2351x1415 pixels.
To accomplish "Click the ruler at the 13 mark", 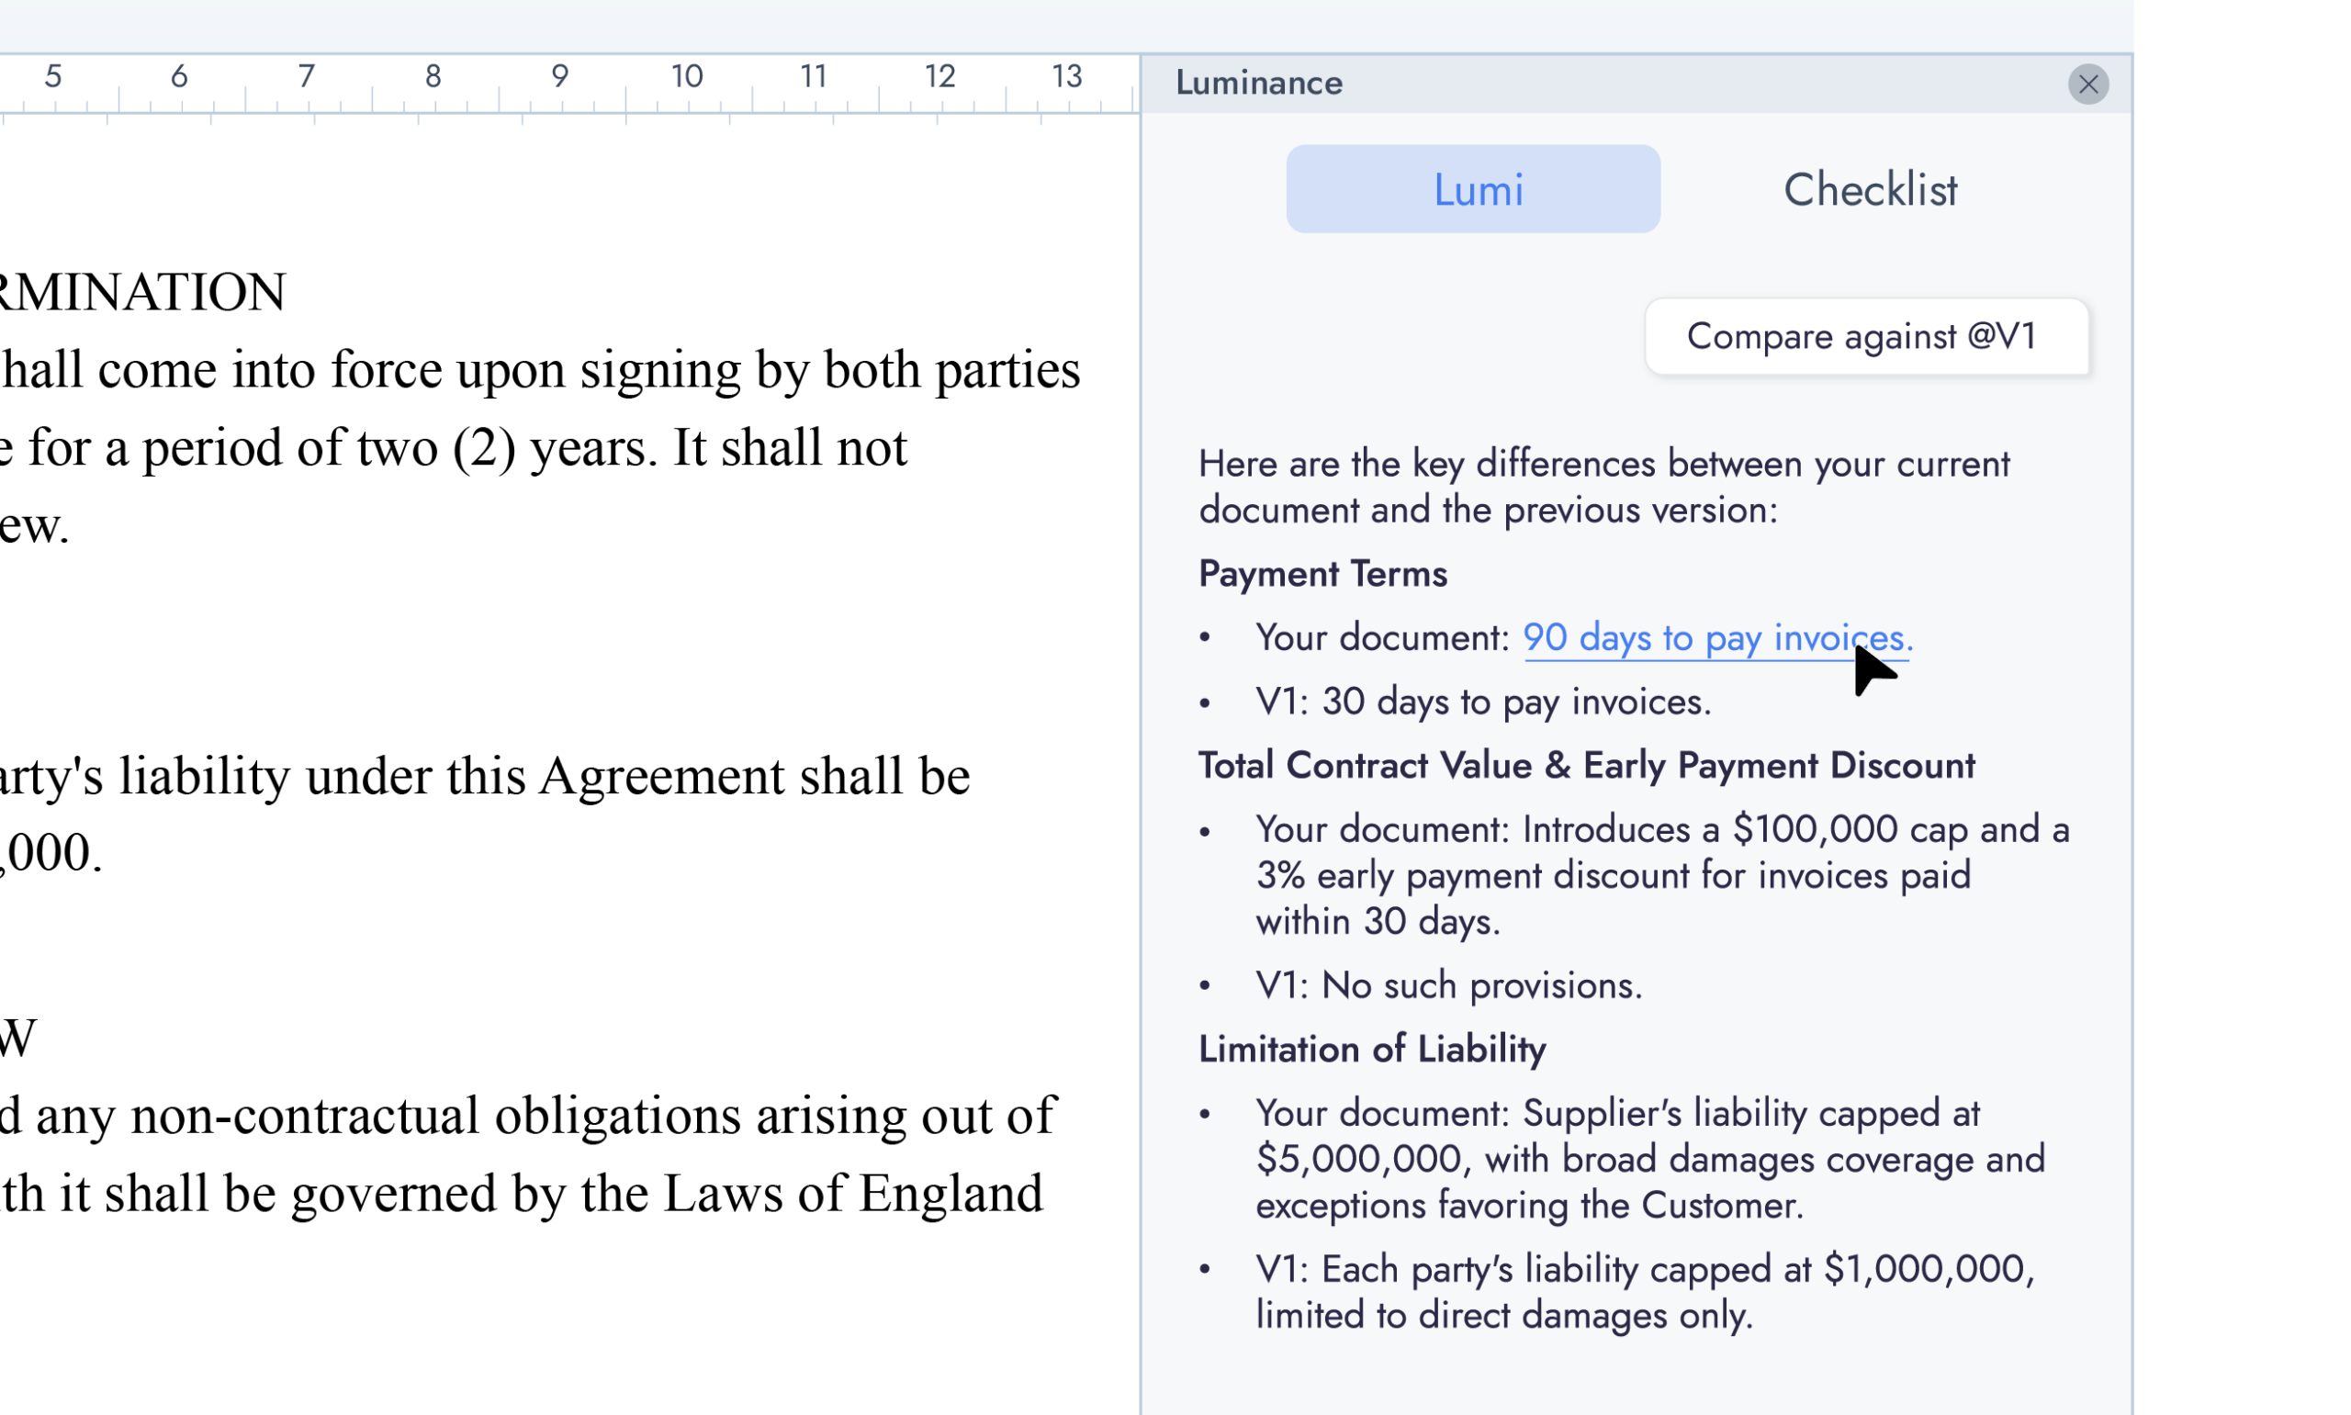I will [1067, 76].
